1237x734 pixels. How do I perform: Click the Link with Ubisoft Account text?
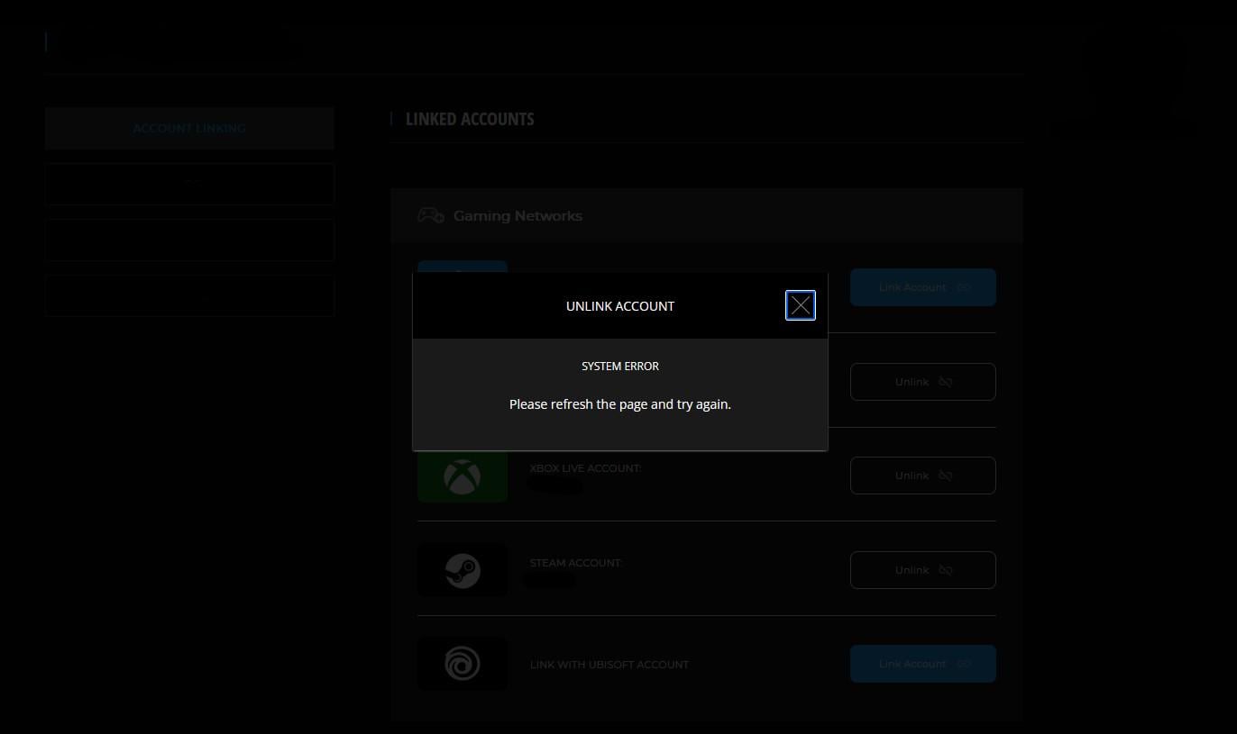coord(609,665)
